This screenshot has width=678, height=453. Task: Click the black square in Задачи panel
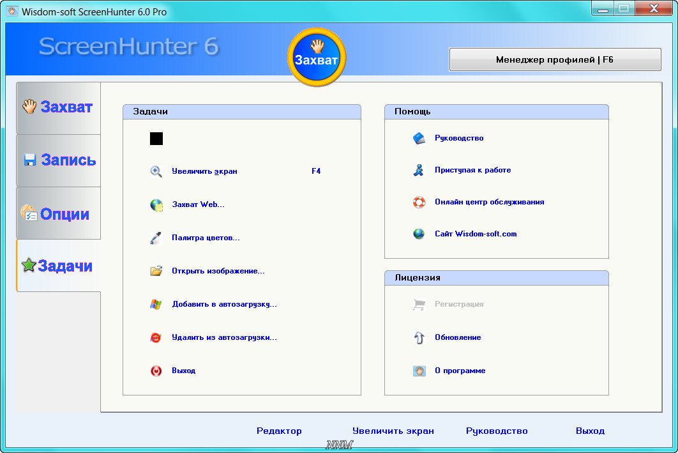pos(156,139)
